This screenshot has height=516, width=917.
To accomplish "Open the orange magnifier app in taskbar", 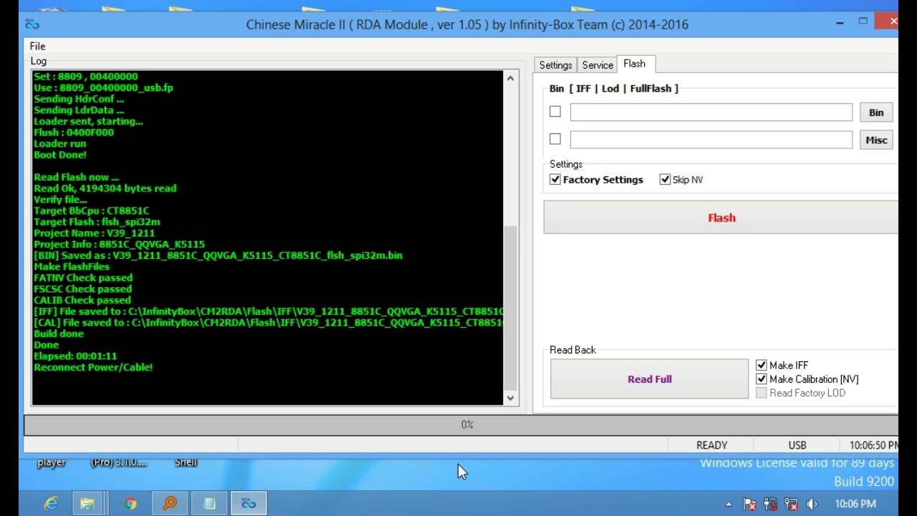I will [170, 504].
